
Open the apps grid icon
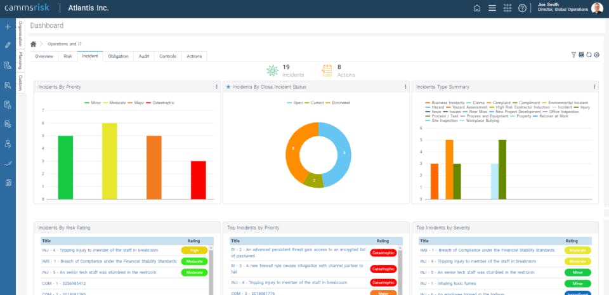507,8
